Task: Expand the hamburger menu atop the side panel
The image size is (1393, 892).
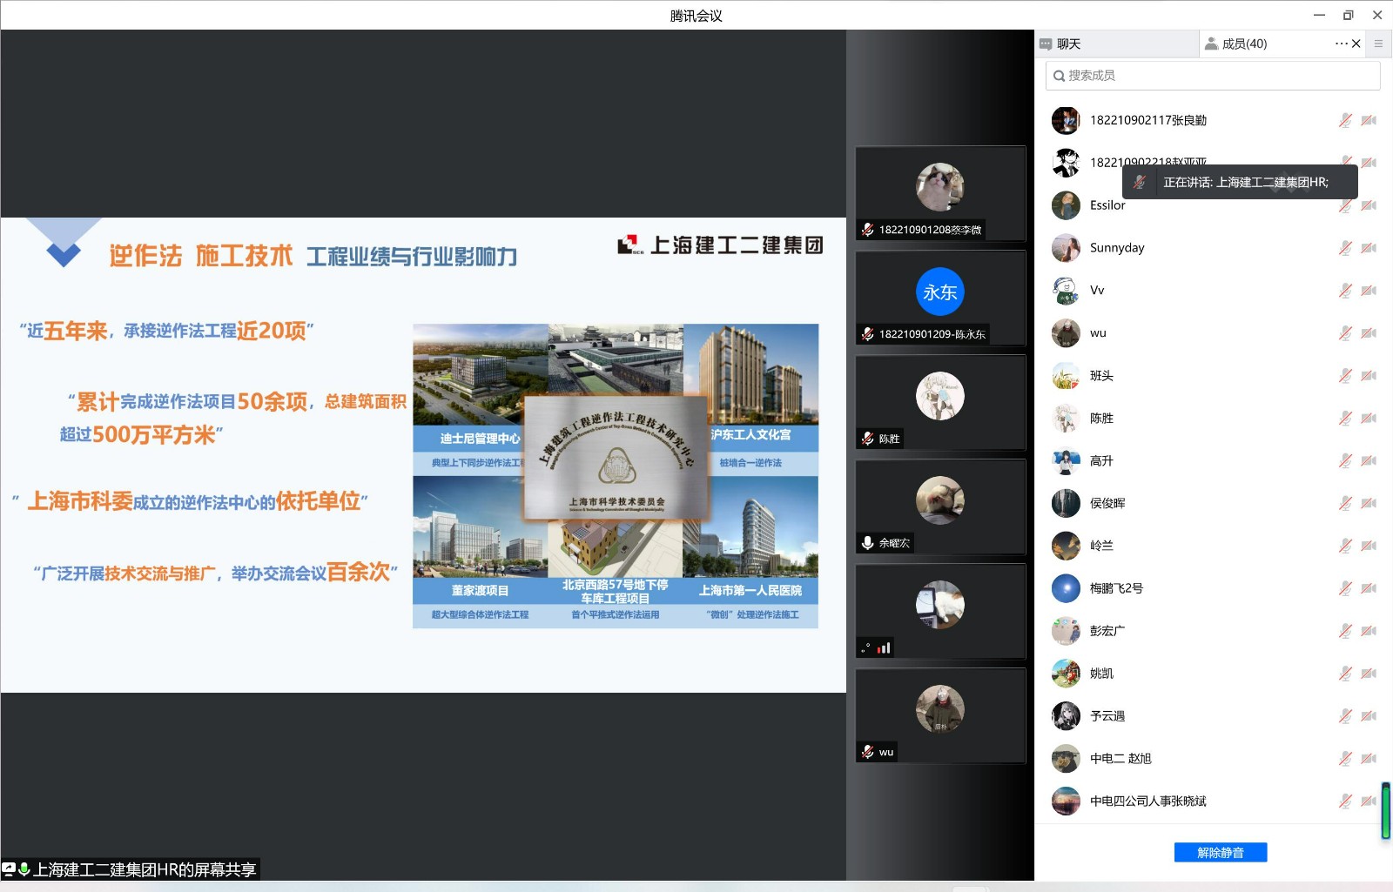Action: pyautogui.click(x=1378, y=44)
